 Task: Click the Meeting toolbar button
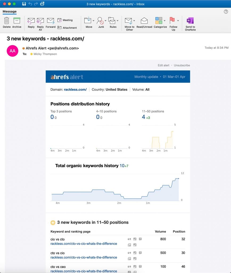[x=65, y=20]
